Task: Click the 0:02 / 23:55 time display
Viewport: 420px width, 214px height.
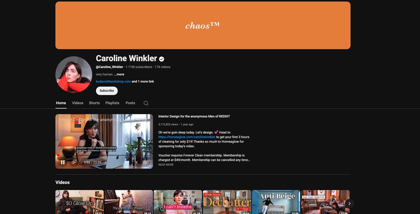Action: (x=92, y=162)
